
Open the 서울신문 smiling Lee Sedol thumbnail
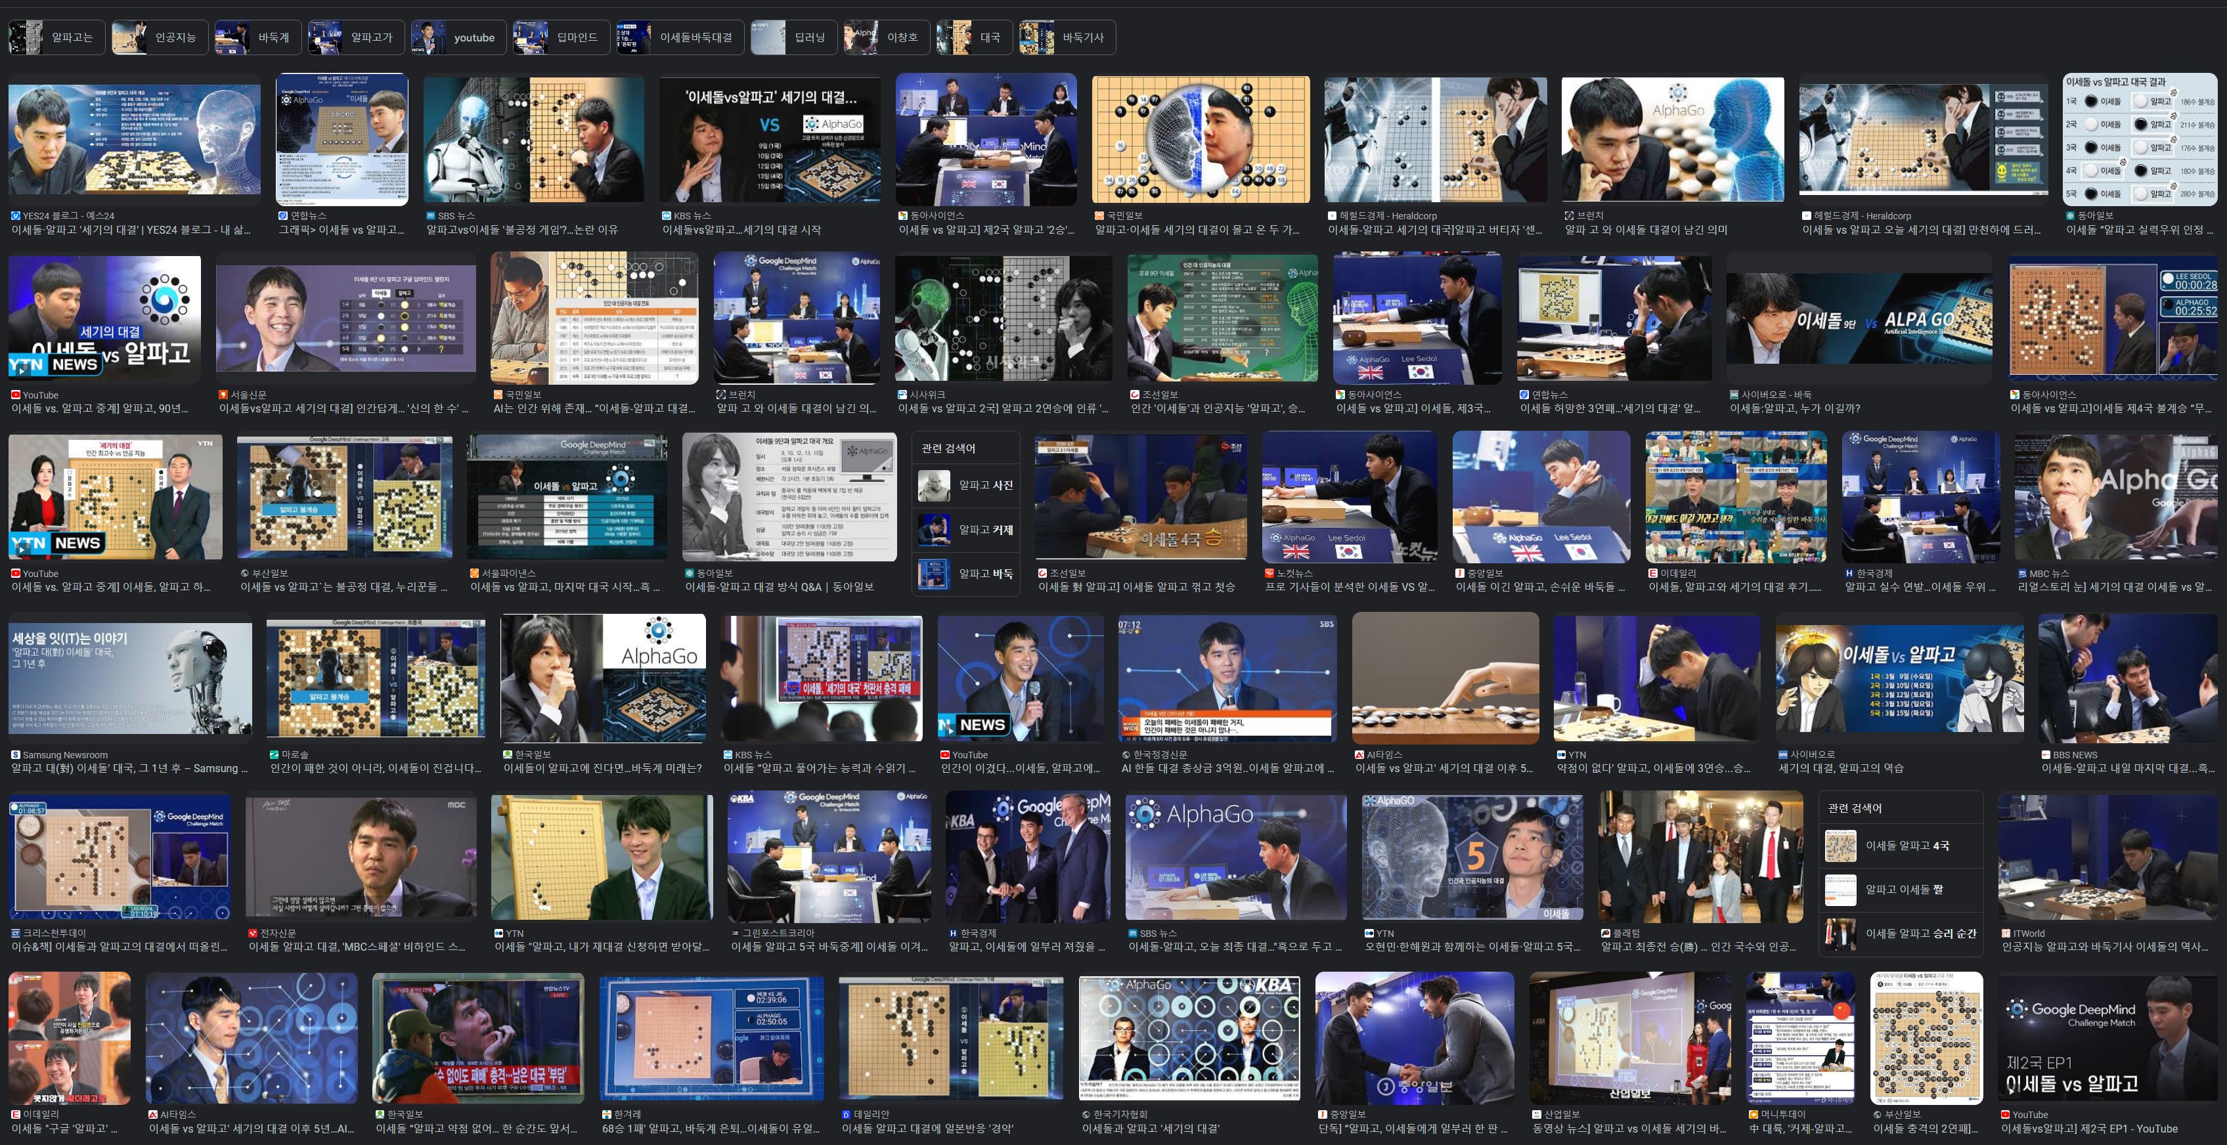346,319
